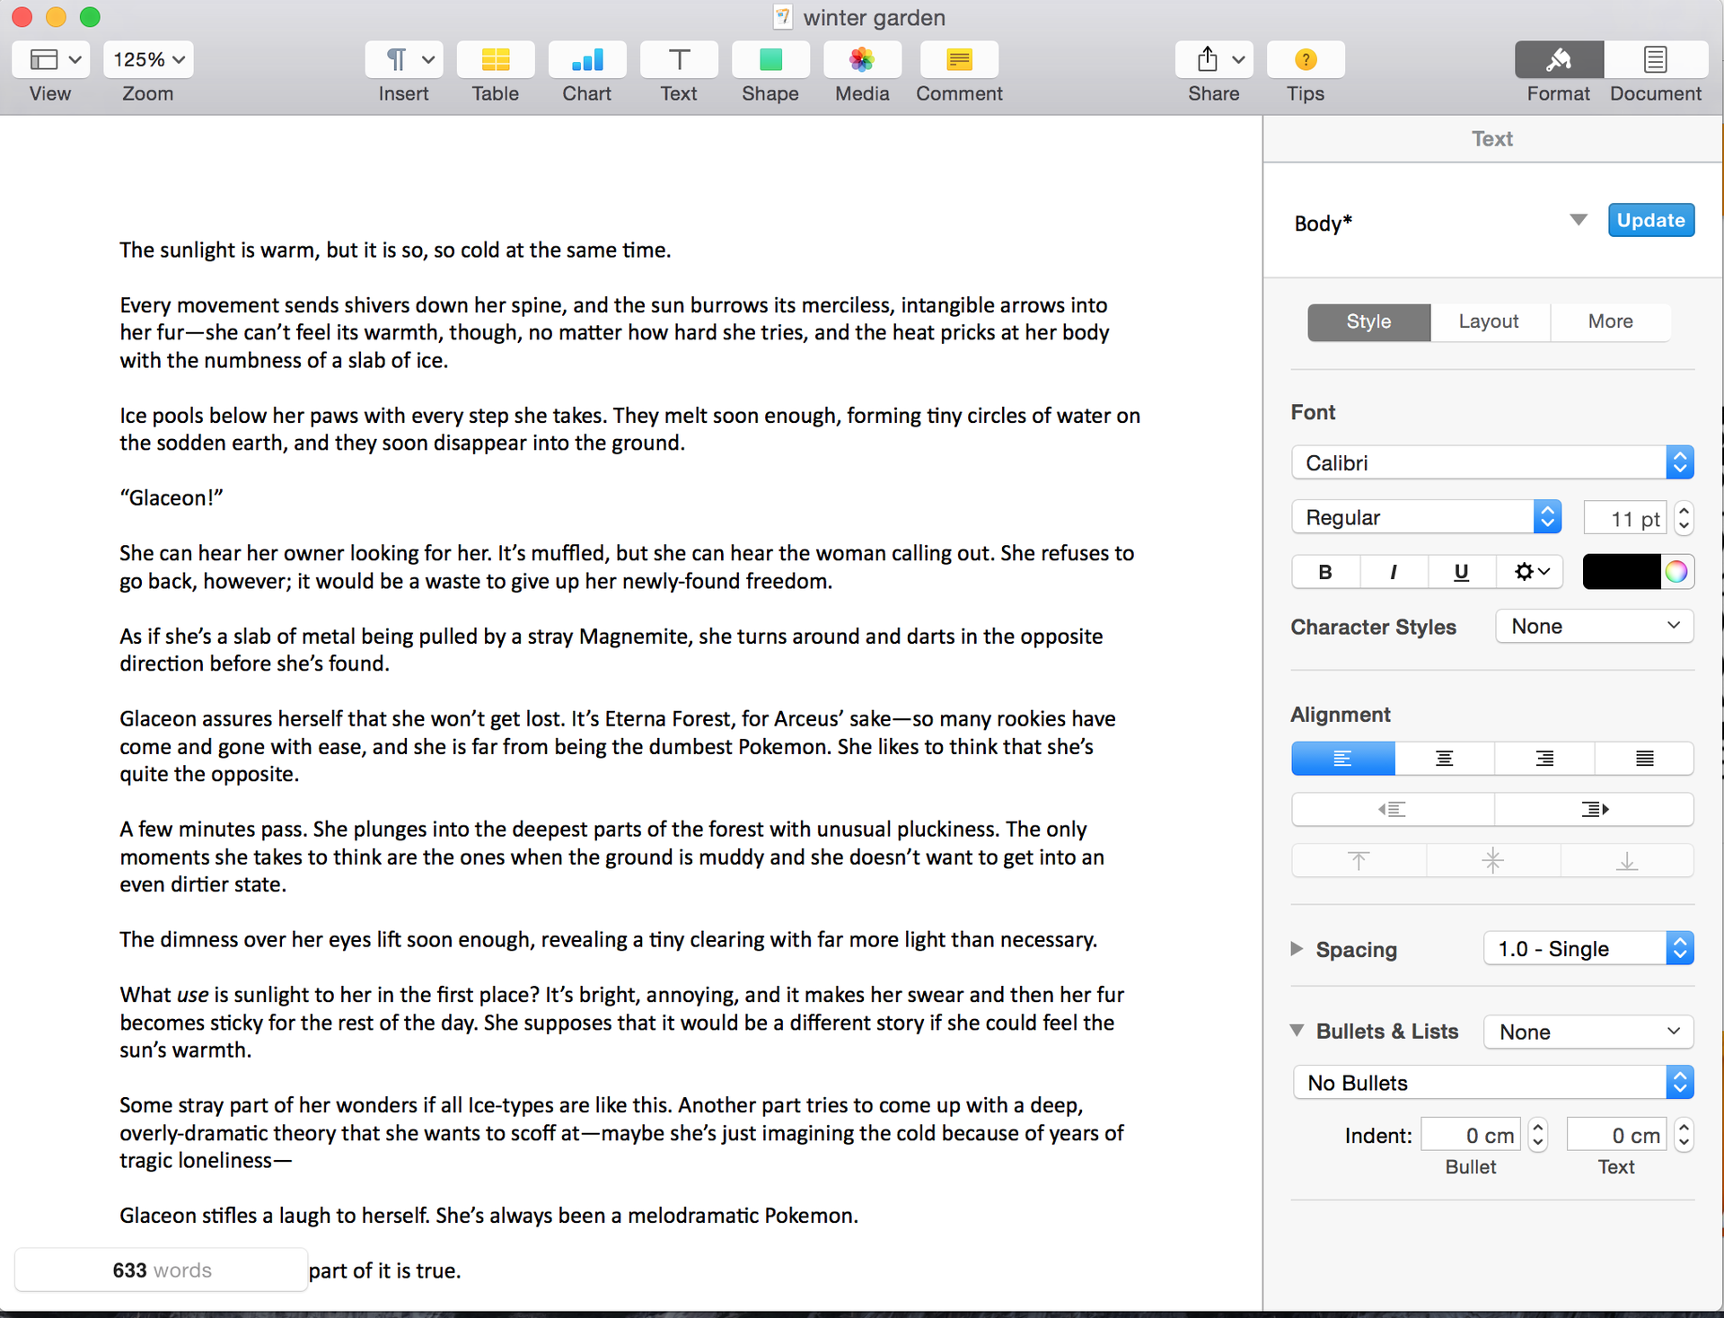Viewport: 1724px width, 1318px height.
Task: Collapse the Bullets & Lists section
Action: (x=1297, y=1031)
